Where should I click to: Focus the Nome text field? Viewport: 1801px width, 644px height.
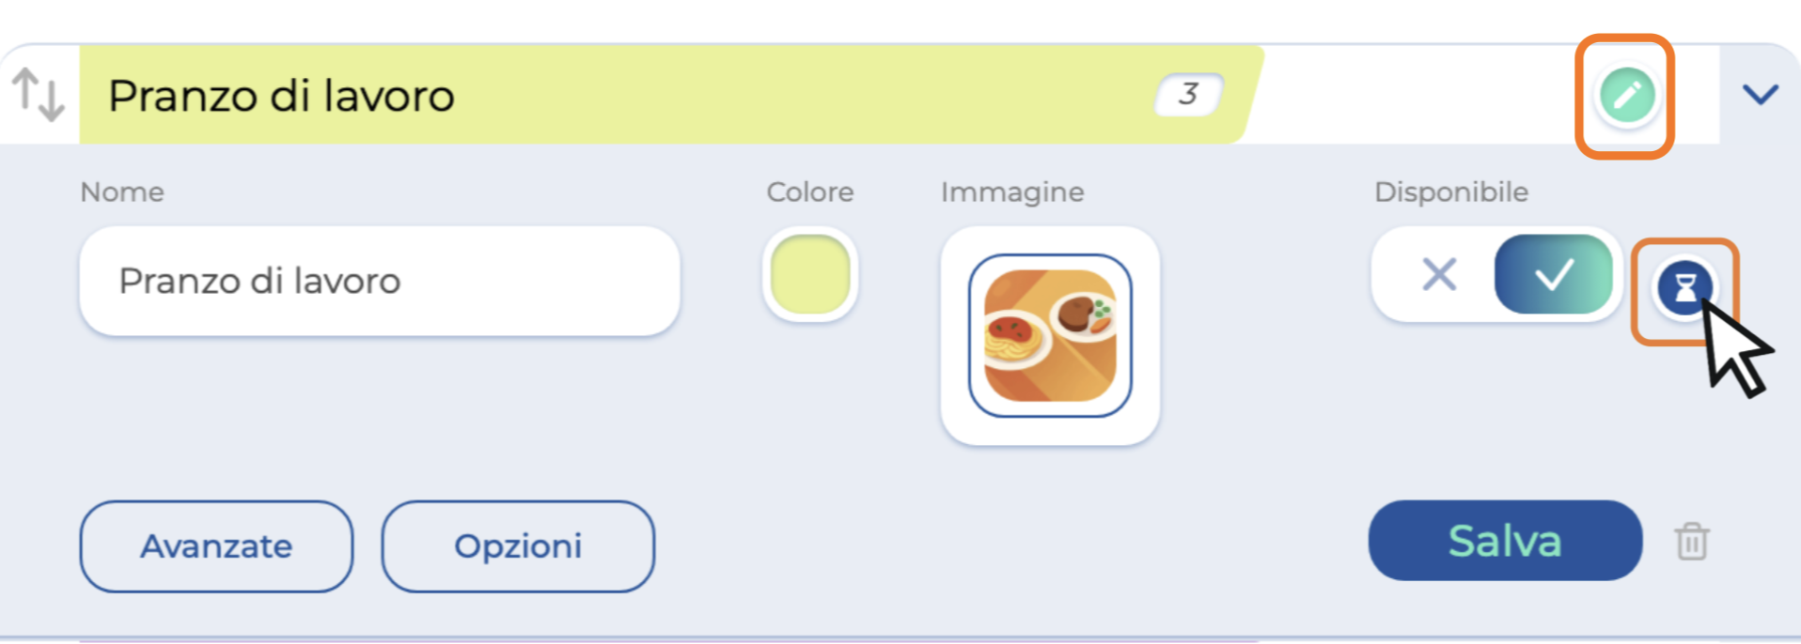pos(379,281)
